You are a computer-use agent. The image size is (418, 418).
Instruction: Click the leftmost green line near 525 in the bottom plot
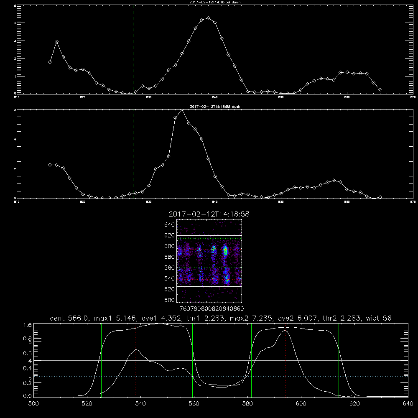(x=101, y=360)
